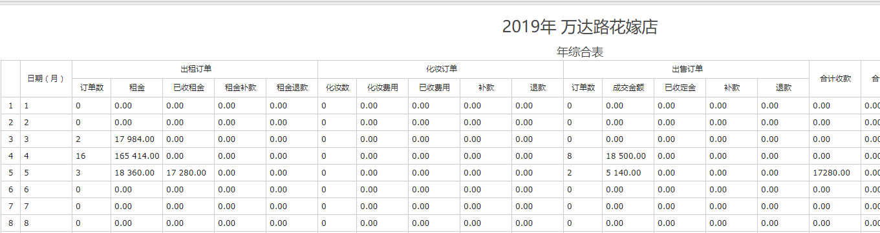880x233 pixels.
Task: Click sales order count 2 in month 5
Action: 583,172
